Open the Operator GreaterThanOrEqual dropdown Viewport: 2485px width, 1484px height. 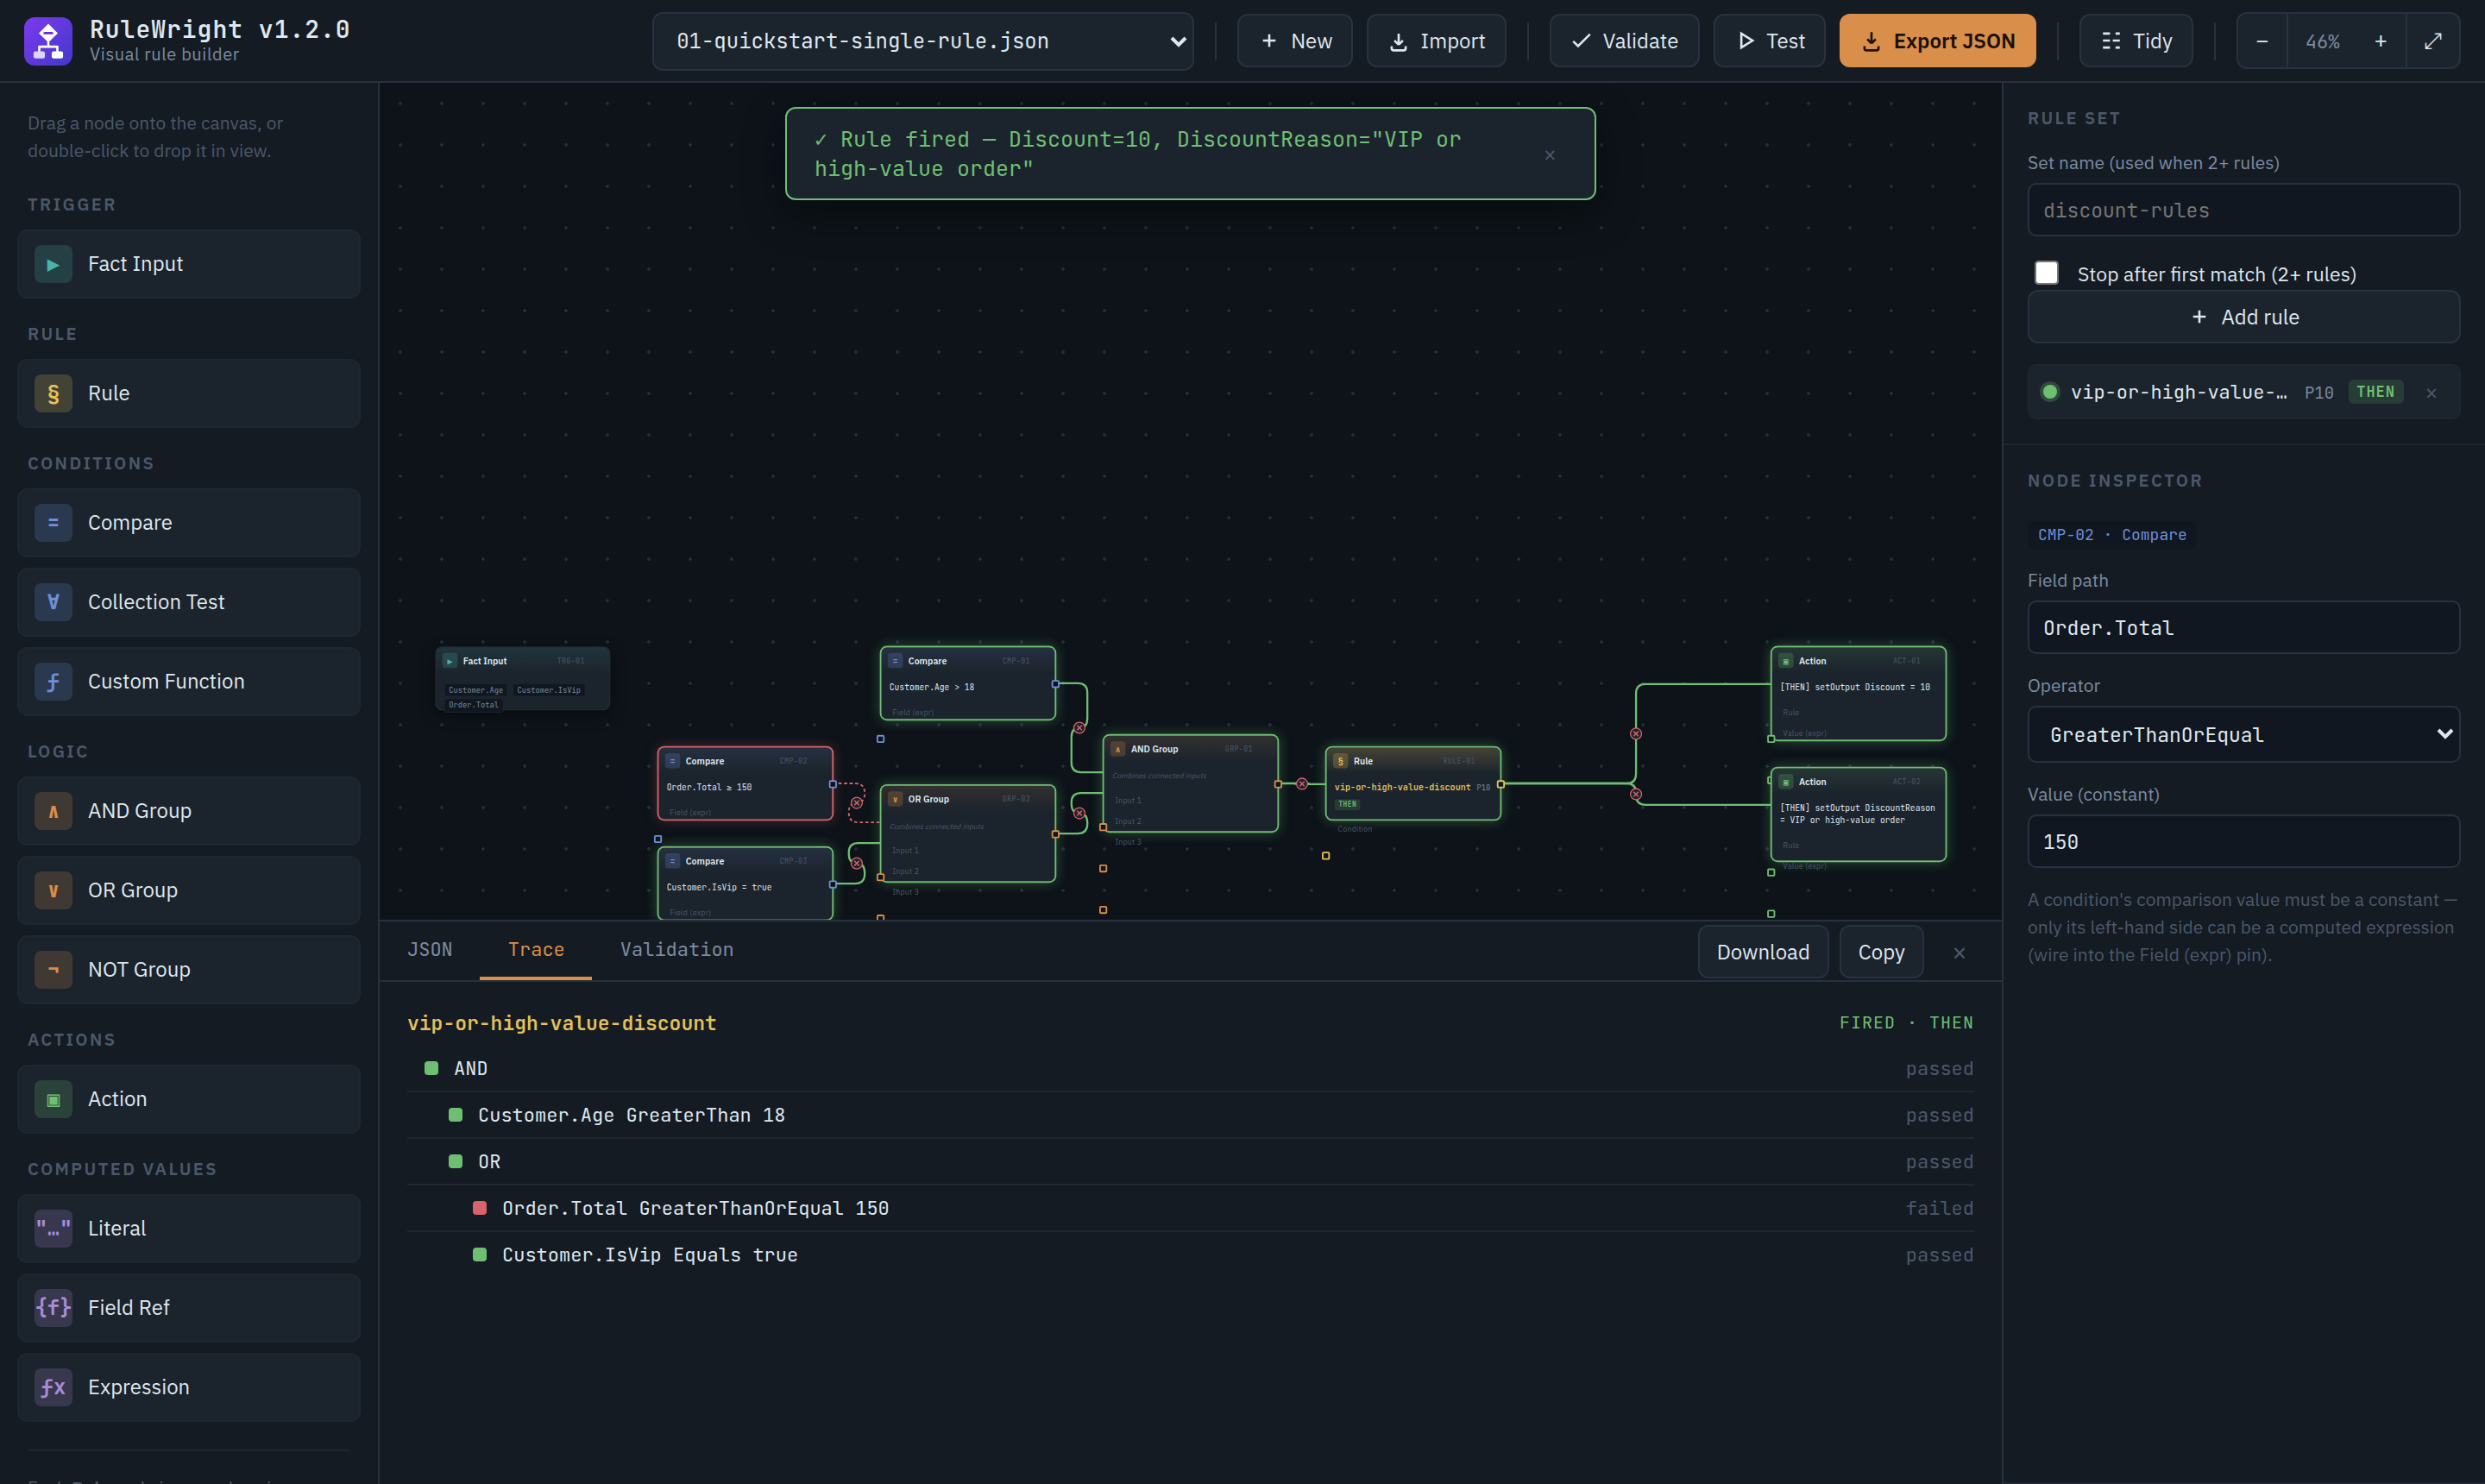click(x=2243, y=735)
